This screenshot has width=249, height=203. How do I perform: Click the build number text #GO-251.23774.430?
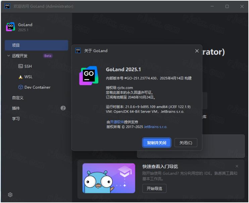(x=140, y=78)
